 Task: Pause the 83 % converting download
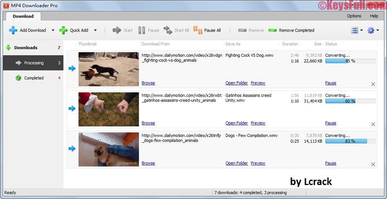331,163
